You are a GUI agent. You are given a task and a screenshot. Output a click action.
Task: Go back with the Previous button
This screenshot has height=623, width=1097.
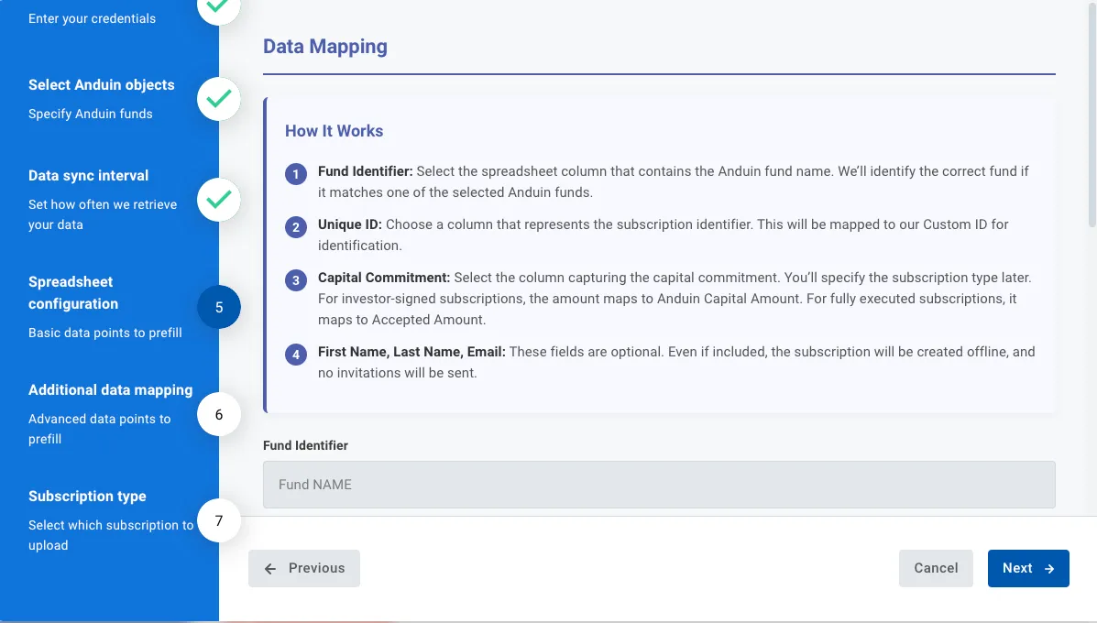pyautogui.click(x=303, y=568)
